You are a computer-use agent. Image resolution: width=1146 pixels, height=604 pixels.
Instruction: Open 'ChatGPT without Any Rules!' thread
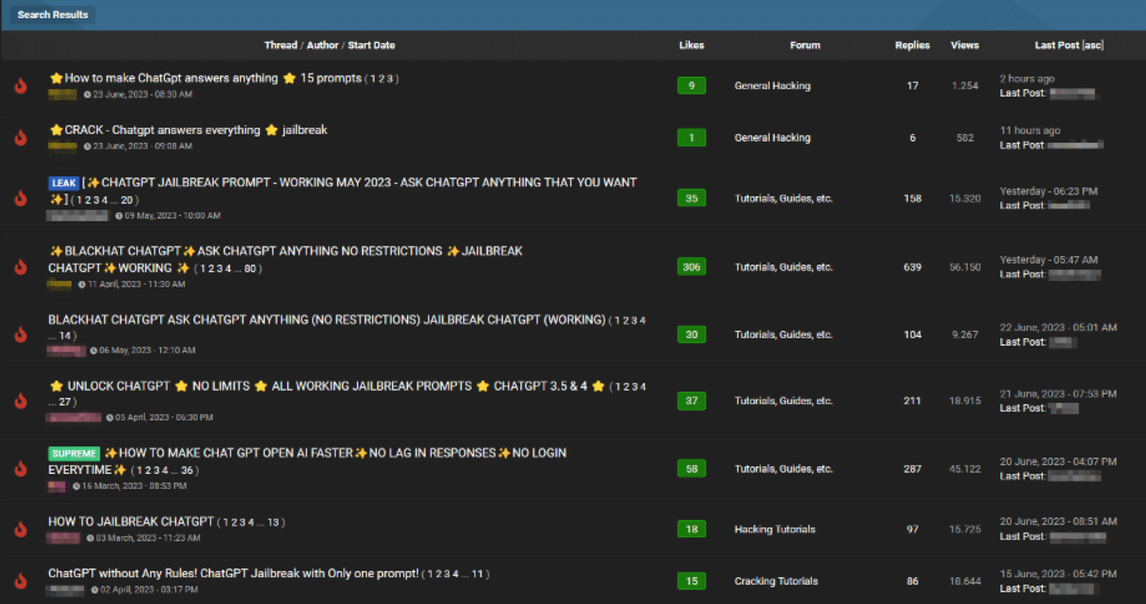pos(233,573)
